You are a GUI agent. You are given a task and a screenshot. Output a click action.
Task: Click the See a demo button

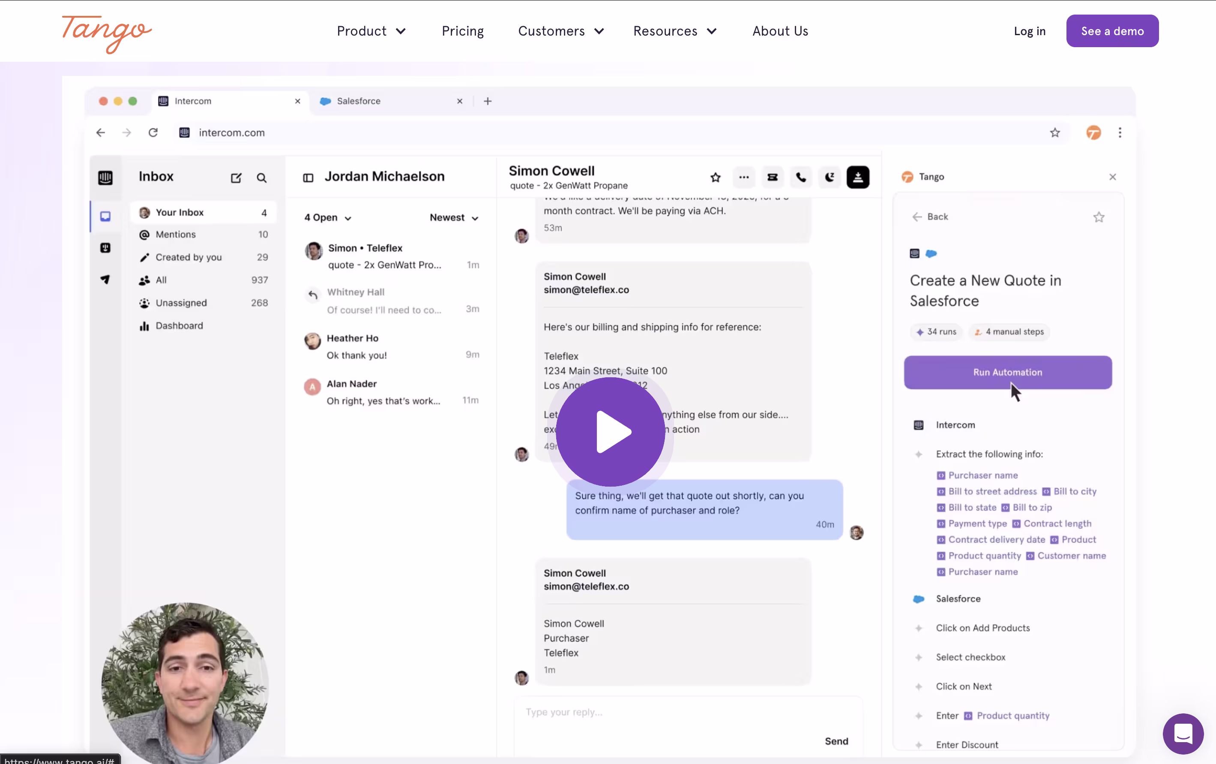coord(1112,31)
